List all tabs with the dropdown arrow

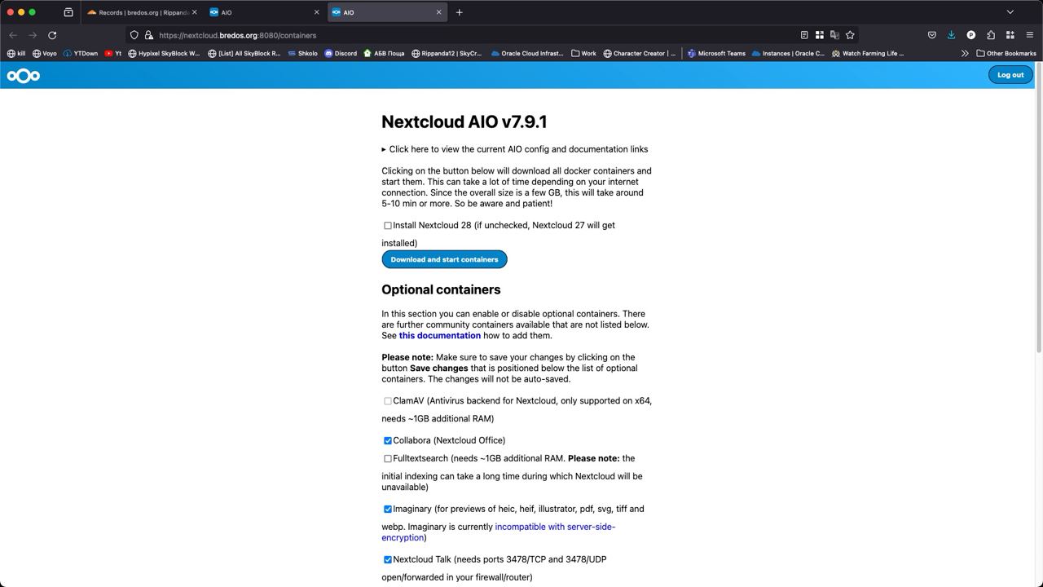pos(1010,12)
